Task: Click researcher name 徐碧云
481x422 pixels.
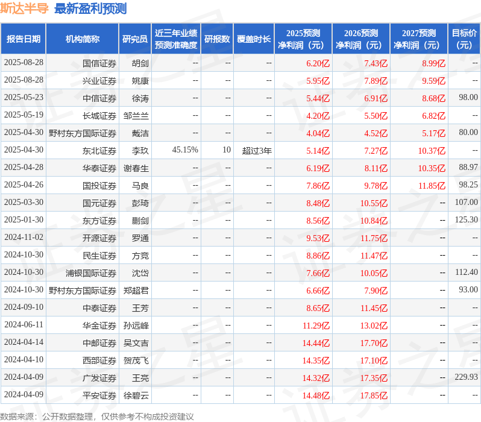Action: click(136, 395)
